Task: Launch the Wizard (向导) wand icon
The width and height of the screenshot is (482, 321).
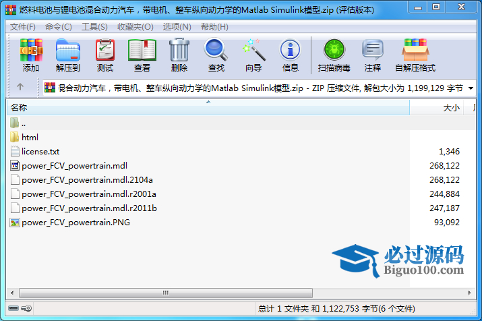Action: click(253, 49)
